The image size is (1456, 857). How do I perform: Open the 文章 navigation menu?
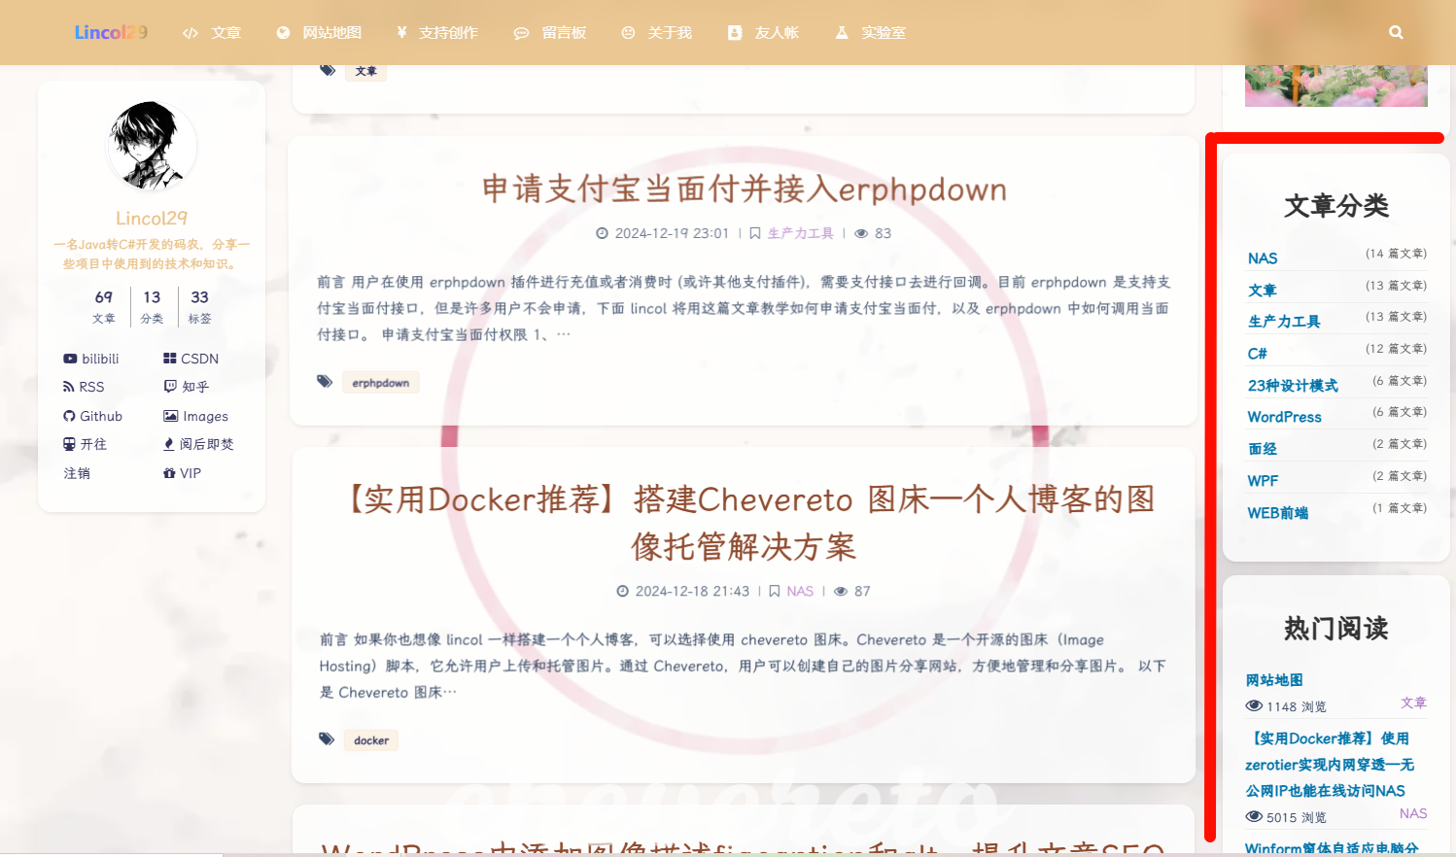(213, 33)
